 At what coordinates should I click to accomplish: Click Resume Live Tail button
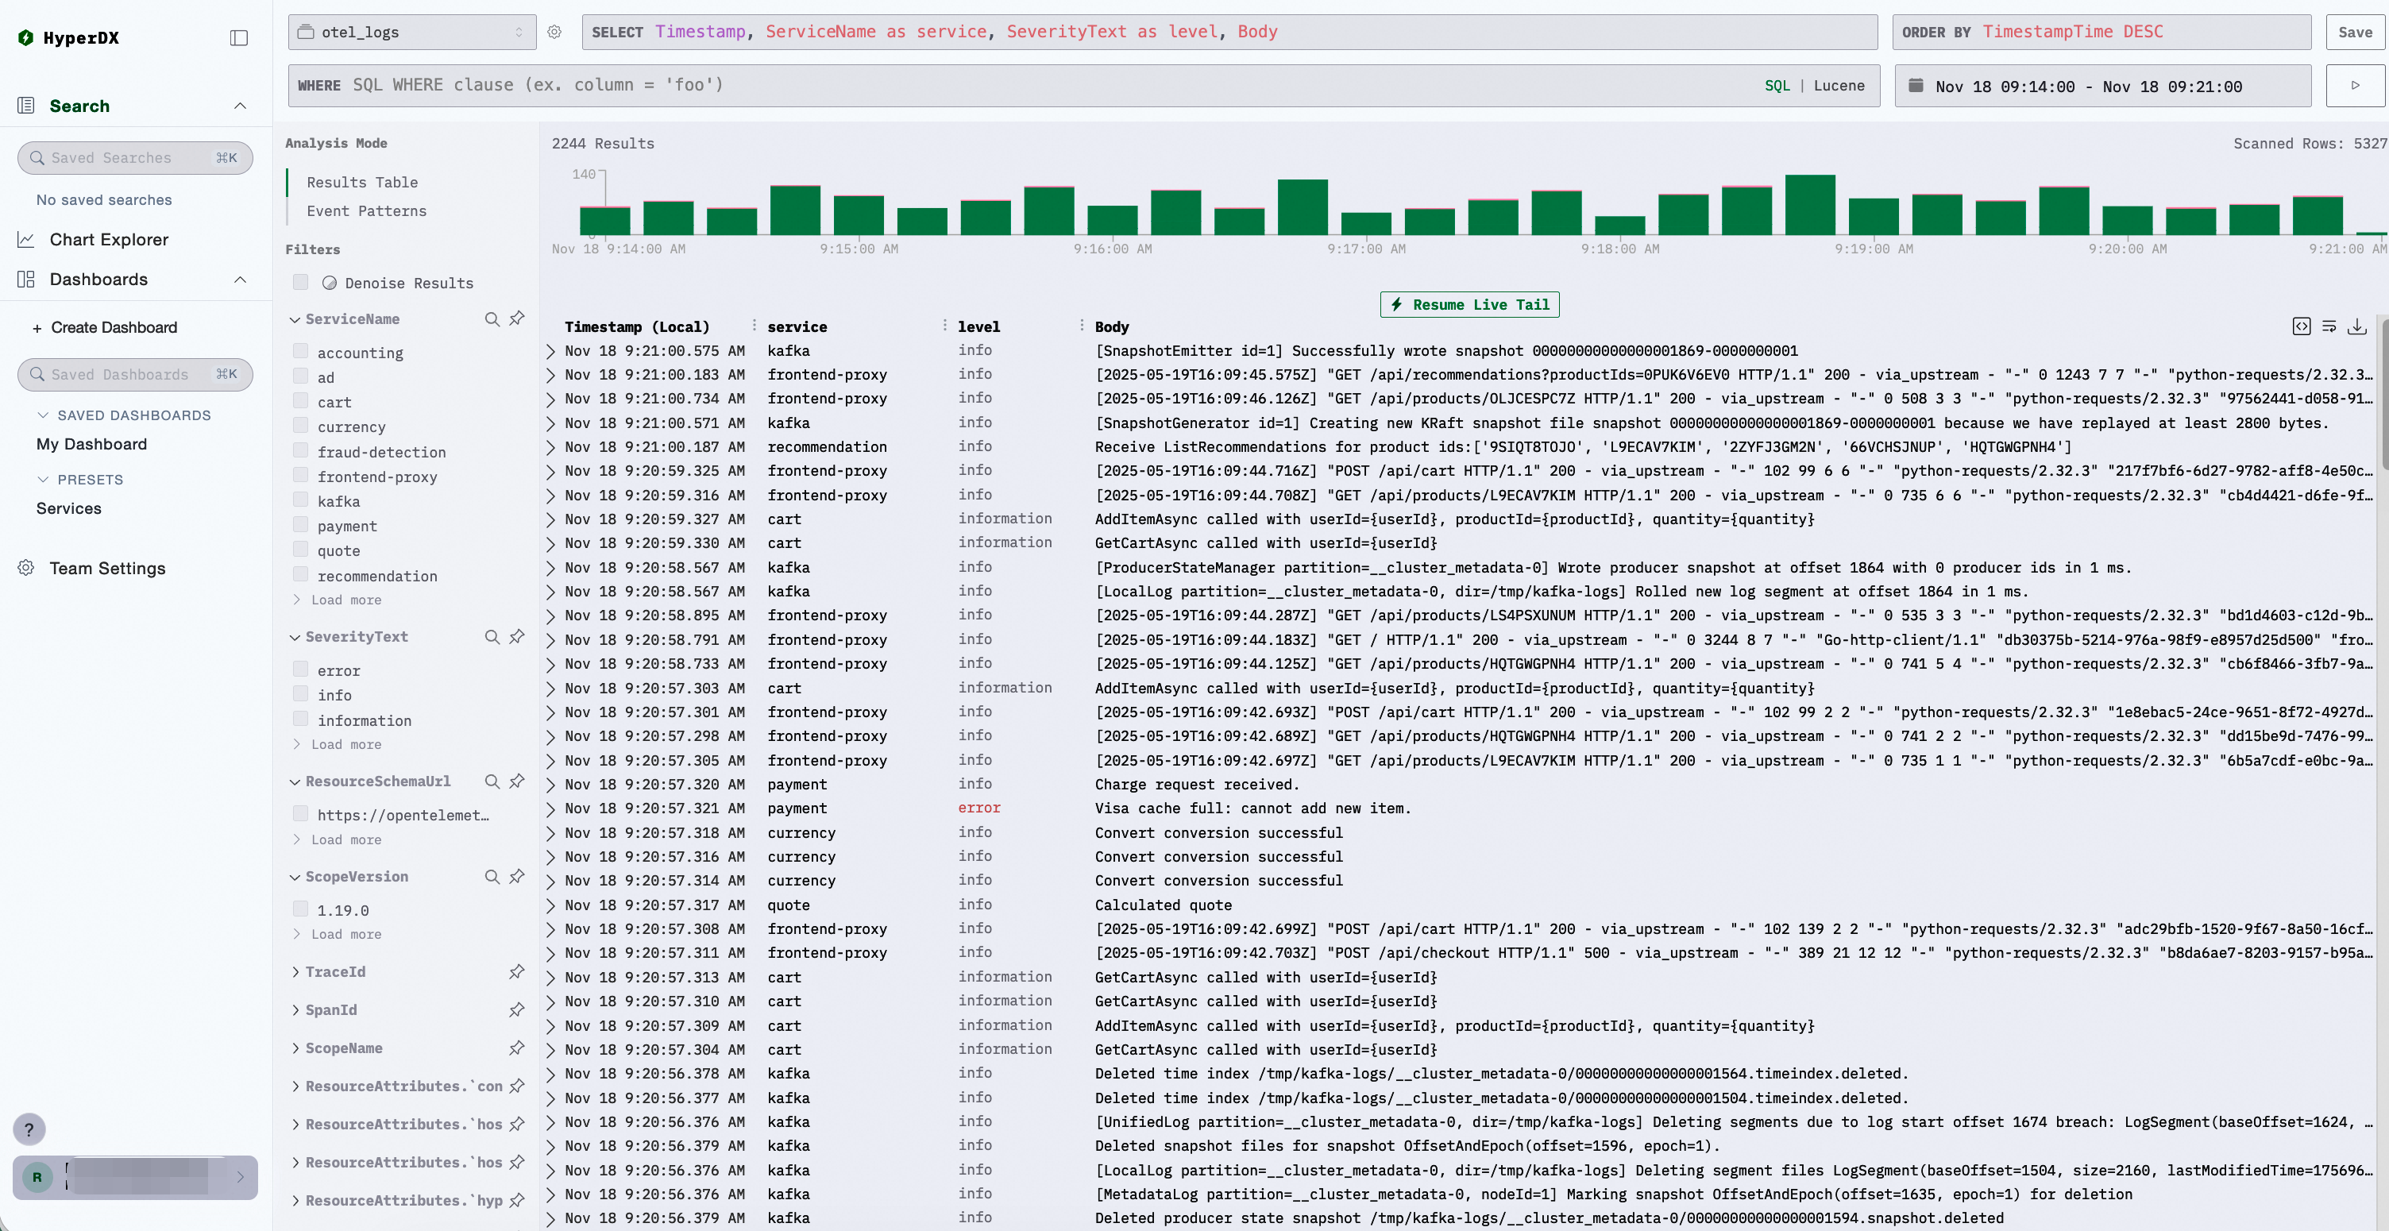coord(1469,304)
